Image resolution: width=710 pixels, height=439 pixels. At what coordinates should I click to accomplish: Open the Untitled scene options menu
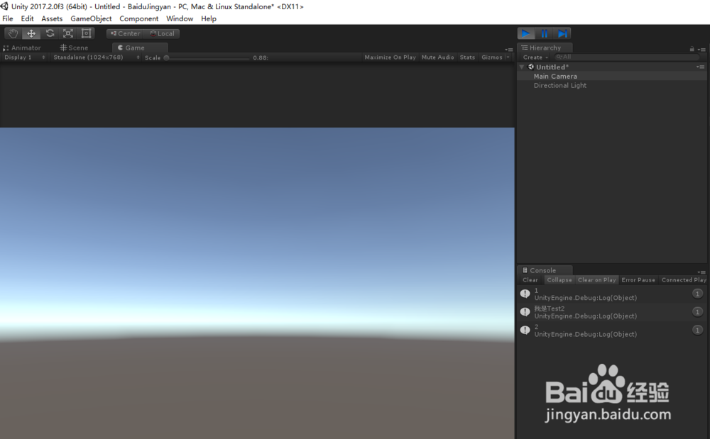click(701, 67)
